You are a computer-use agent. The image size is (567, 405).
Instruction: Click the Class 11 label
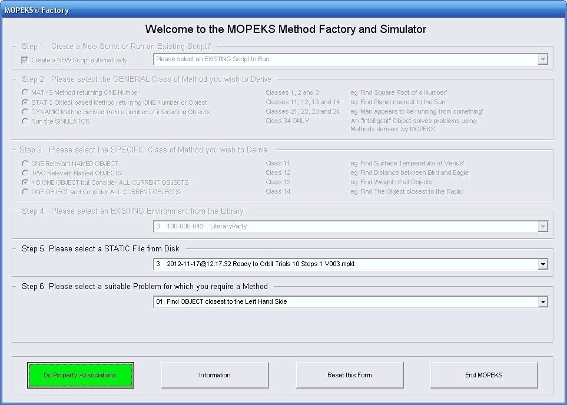[x=278, y=164]
